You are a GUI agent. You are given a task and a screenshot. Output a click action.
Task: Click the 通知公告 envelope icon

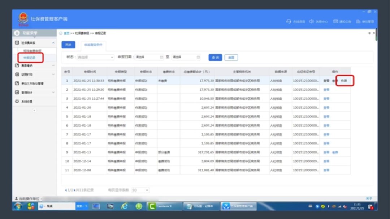click(335, 22)
